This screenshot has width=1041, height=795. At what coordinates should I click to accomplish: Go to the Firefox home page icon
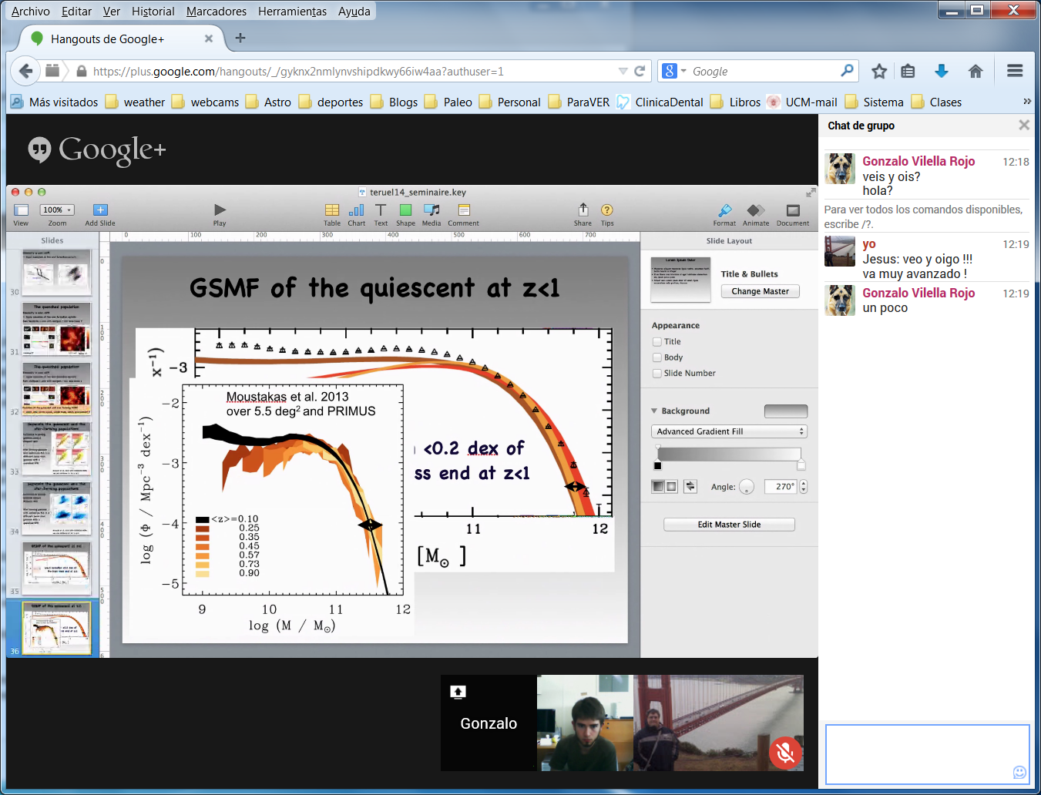pyautogui.click(x=976, y=71)
